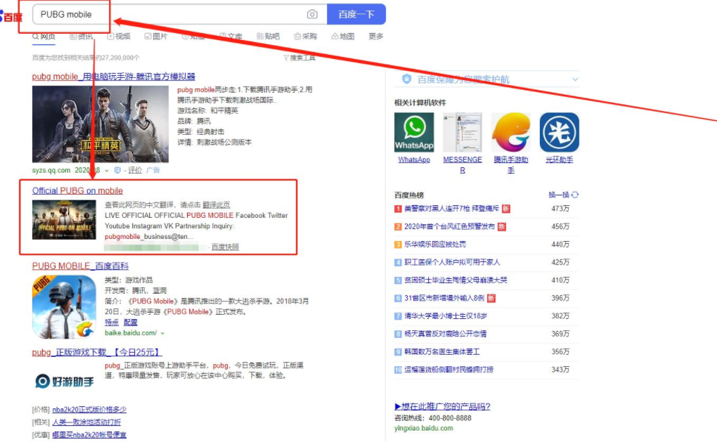Open hot item 31省区市新增境外输入8例
This screenshot has height=442, width=717.
(444, 298)
